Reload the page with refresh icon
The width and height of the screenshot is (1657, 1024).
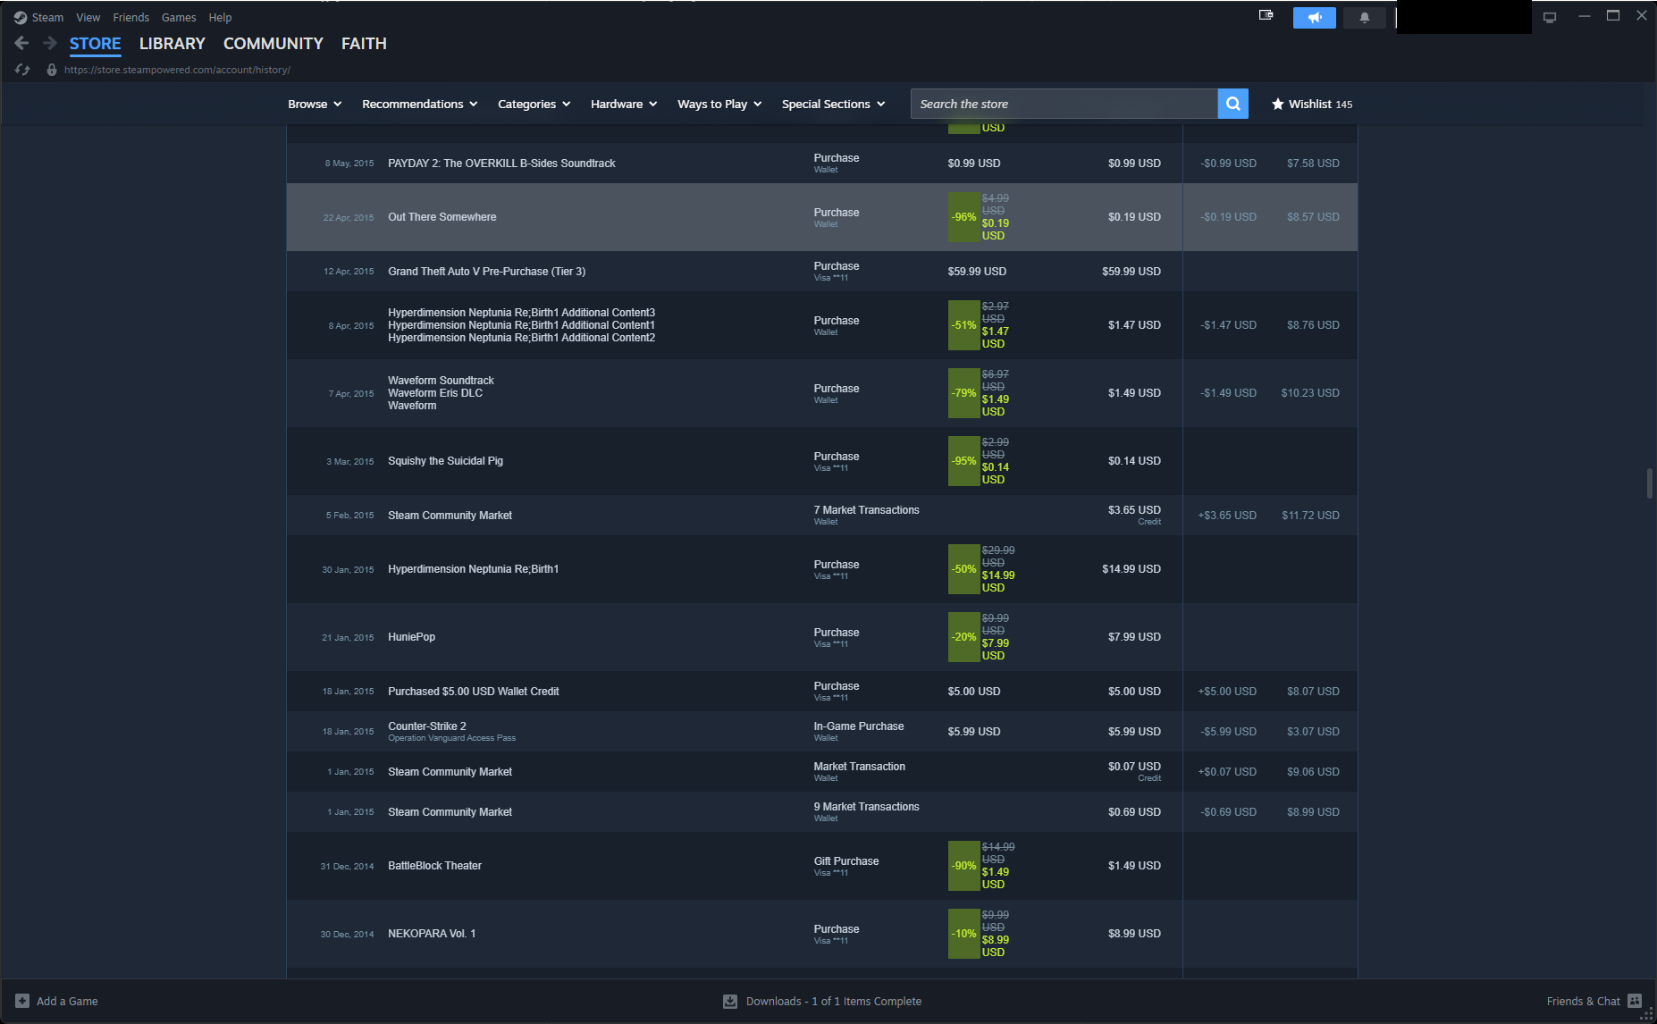point(22,70)
